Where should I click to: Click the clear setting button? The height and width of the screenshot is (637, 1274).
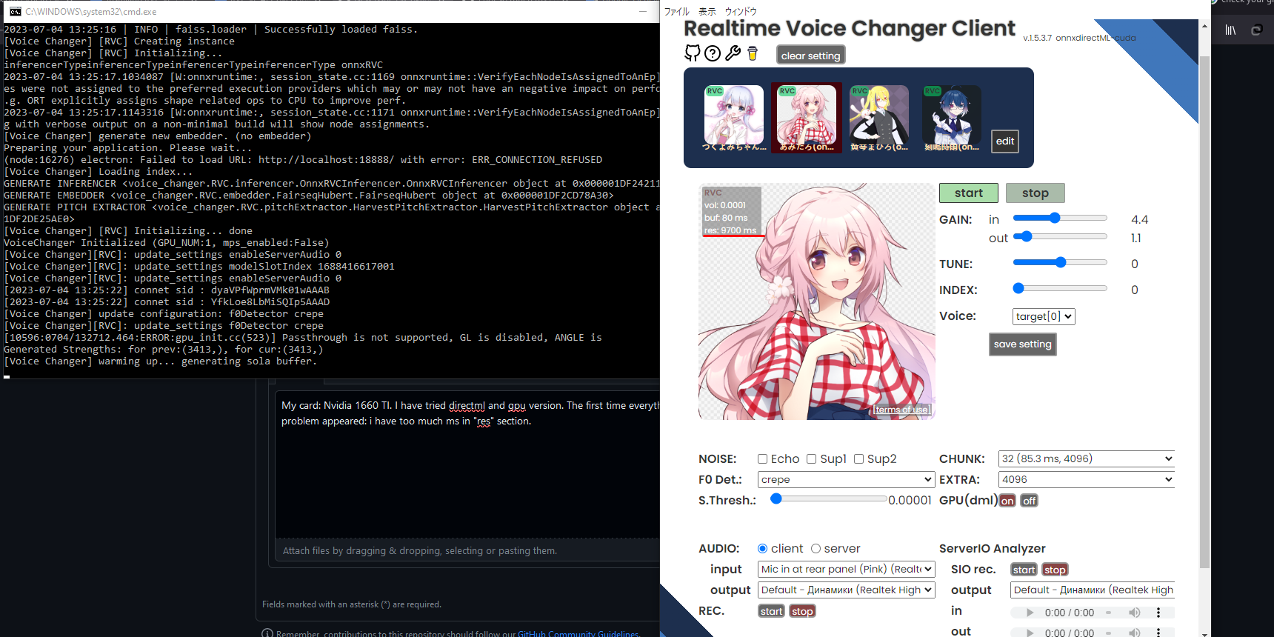coord(810,56)
